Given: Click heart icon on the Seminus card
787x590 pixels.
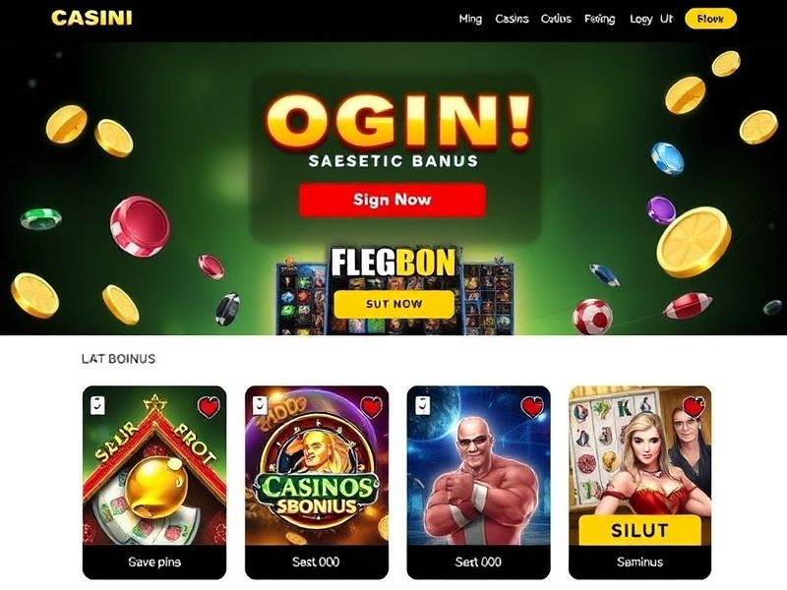Looking at the screenshot, I should pos(695,407).
